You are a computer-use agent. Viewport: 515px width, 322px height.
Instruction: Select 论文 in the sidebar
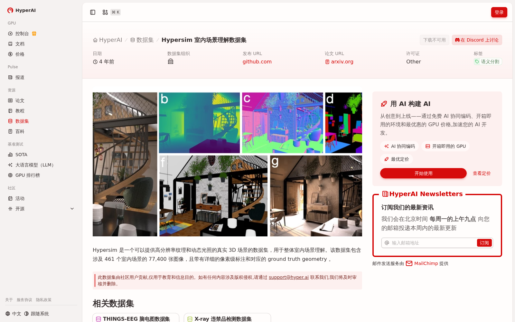click(x=41, y=100)
